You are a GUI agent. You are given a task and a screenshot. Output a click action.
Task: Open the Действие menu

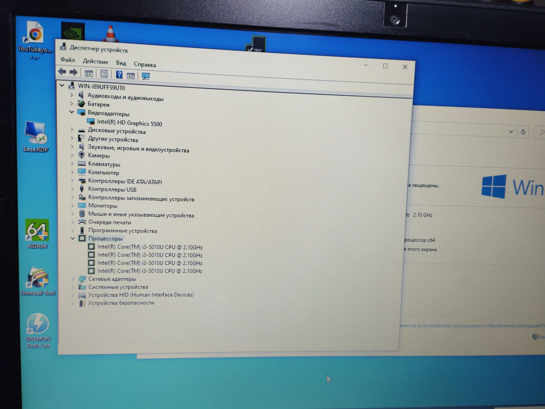click(x=95, y=62)
